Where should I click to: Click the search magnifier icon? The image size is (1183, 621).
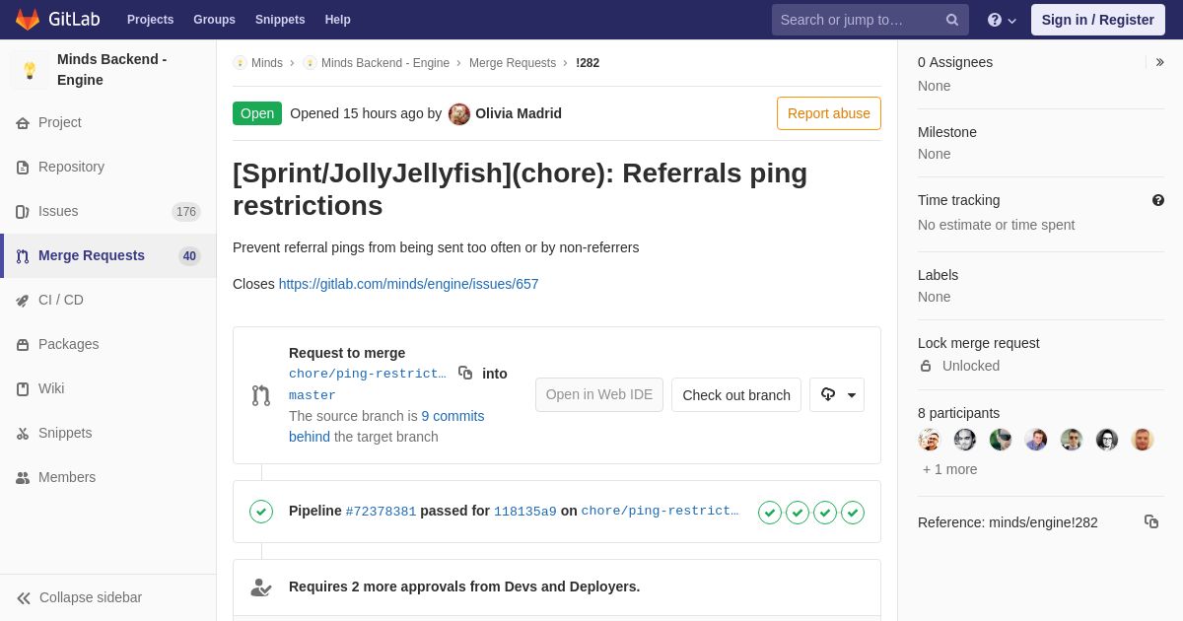(x=951, y=20)
